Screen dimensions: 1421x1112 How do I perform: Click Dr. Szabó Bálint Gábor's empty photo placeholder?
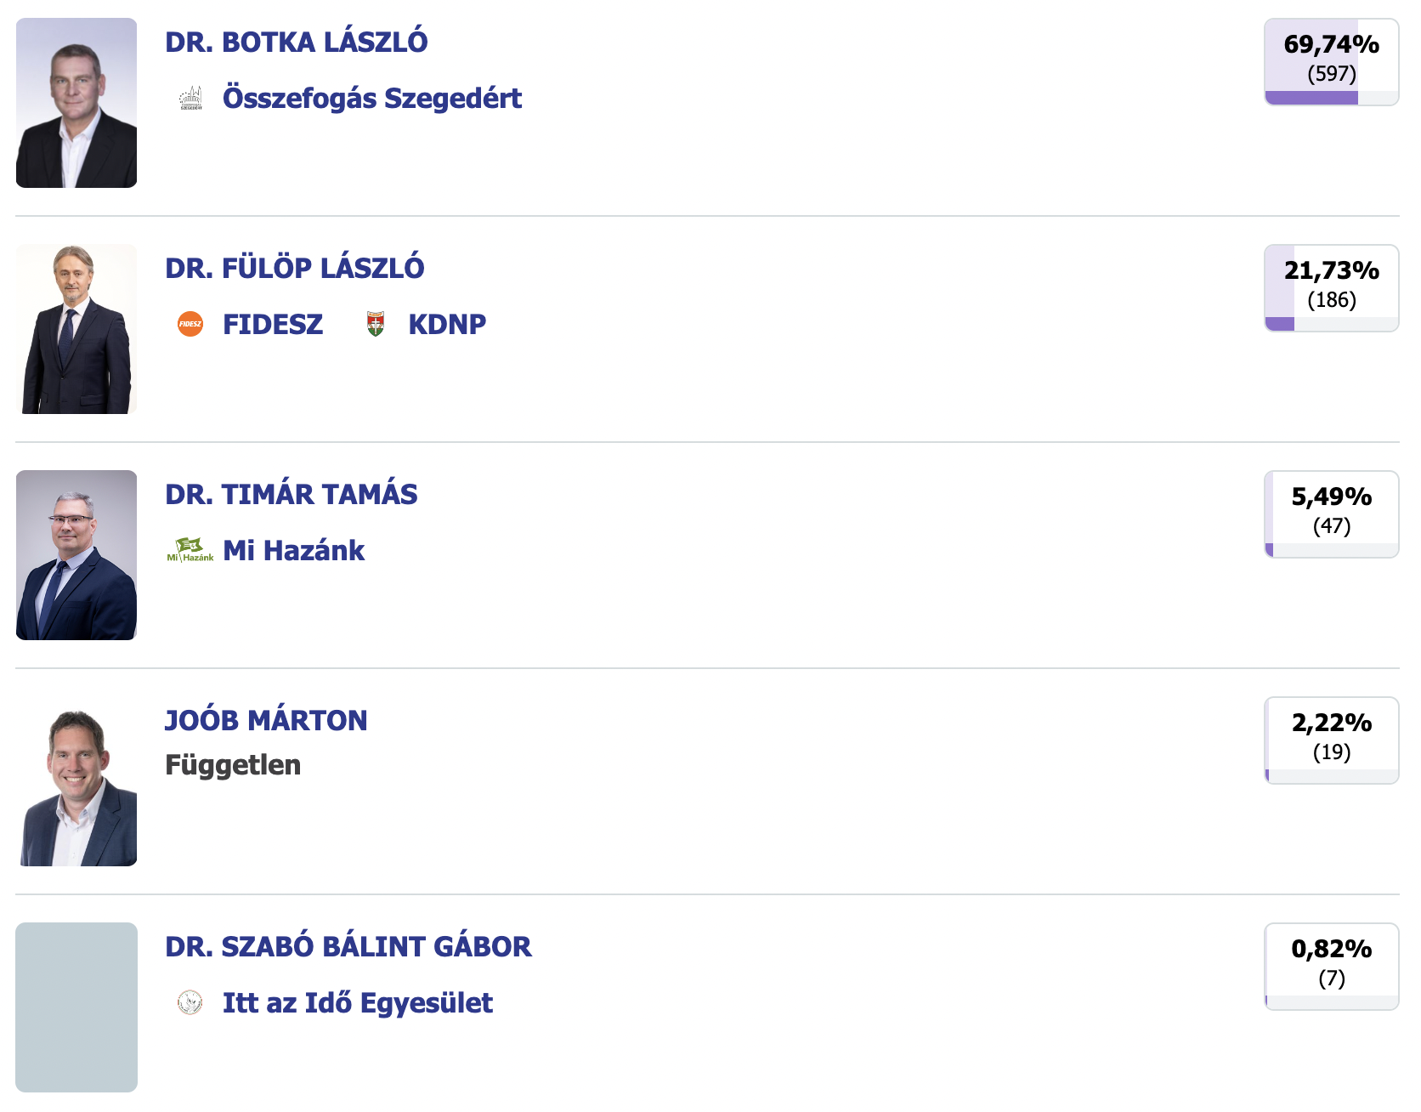(x=76, y=1007)
